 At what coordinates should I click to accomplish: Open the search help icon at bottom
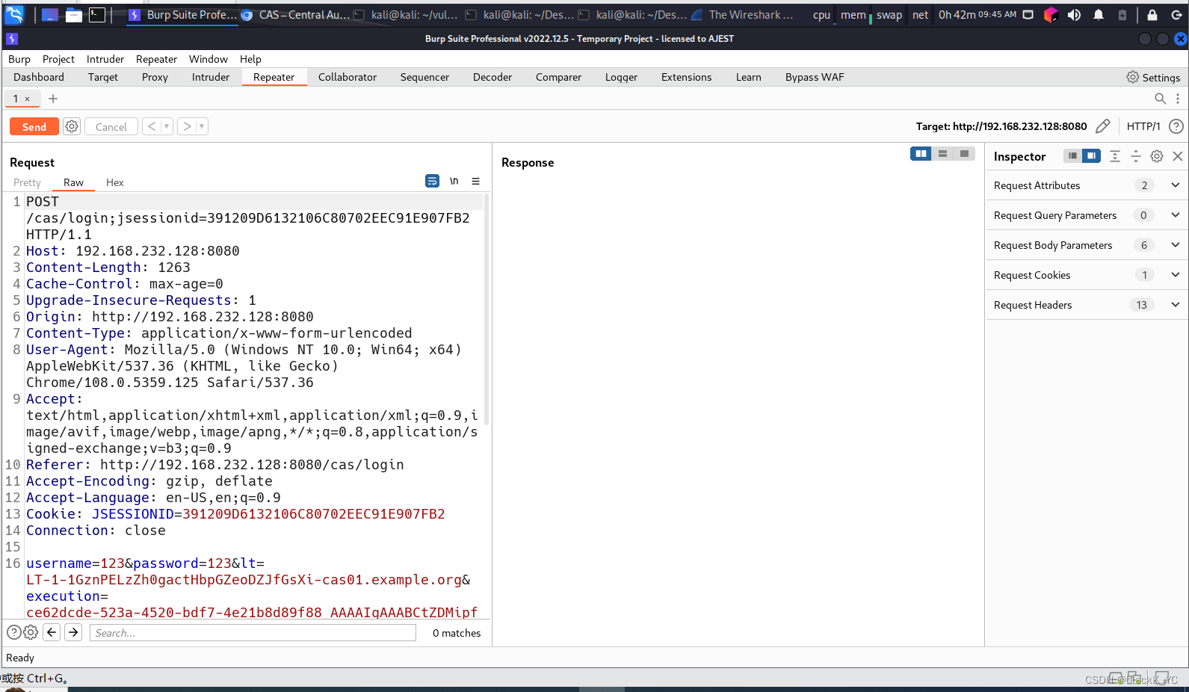tap(13, 632)
